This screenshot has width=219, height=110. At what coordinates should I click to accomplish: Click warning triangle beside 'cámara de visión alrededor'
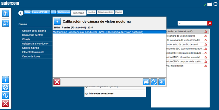[x=206, y=40]
